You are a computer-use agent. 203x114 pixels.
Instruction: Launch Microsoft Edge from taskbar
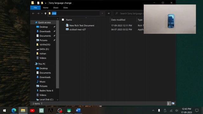(x=14, y=111)
